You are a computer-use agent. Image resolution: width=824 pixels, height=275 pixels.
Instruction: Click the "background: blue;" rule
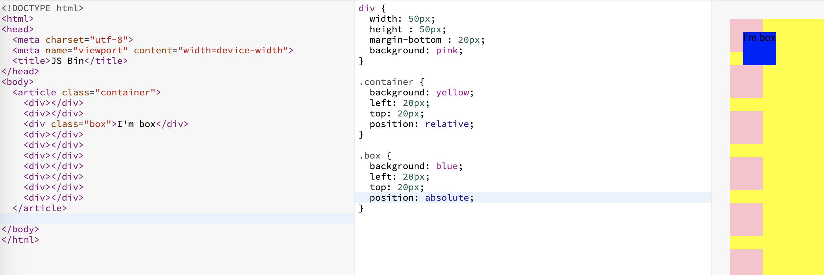tap(416, 166)
